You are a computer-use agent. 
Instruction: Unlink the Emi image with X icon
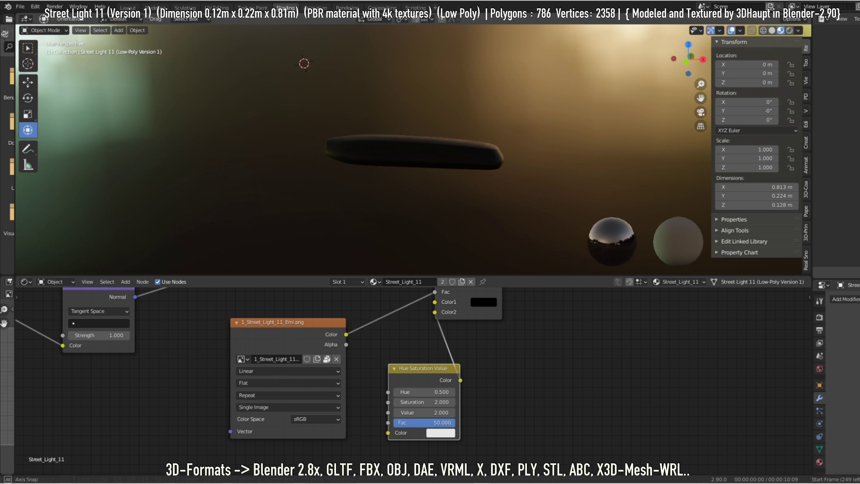pyautogui.click(x=336, y=359)
